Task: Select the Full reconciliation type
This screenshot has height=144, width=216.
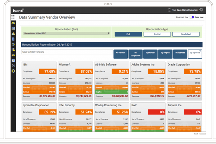Action: click(128, 34)
